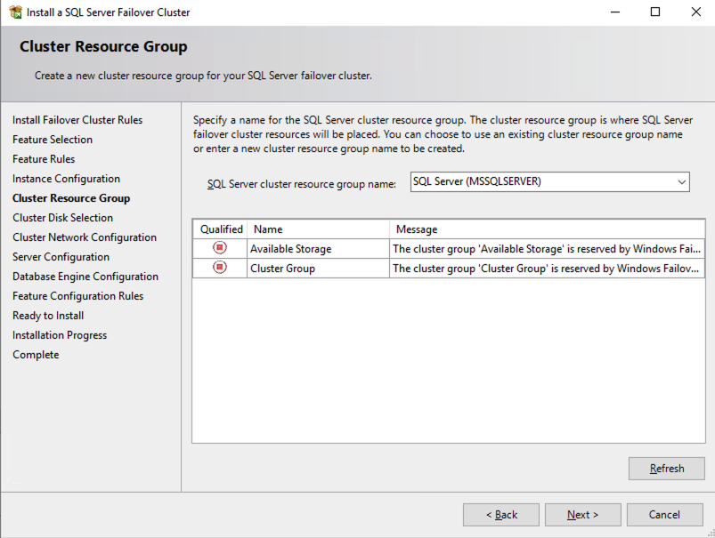Maximize the installer window
The image size is (715, 538).
tap(655, 12)
